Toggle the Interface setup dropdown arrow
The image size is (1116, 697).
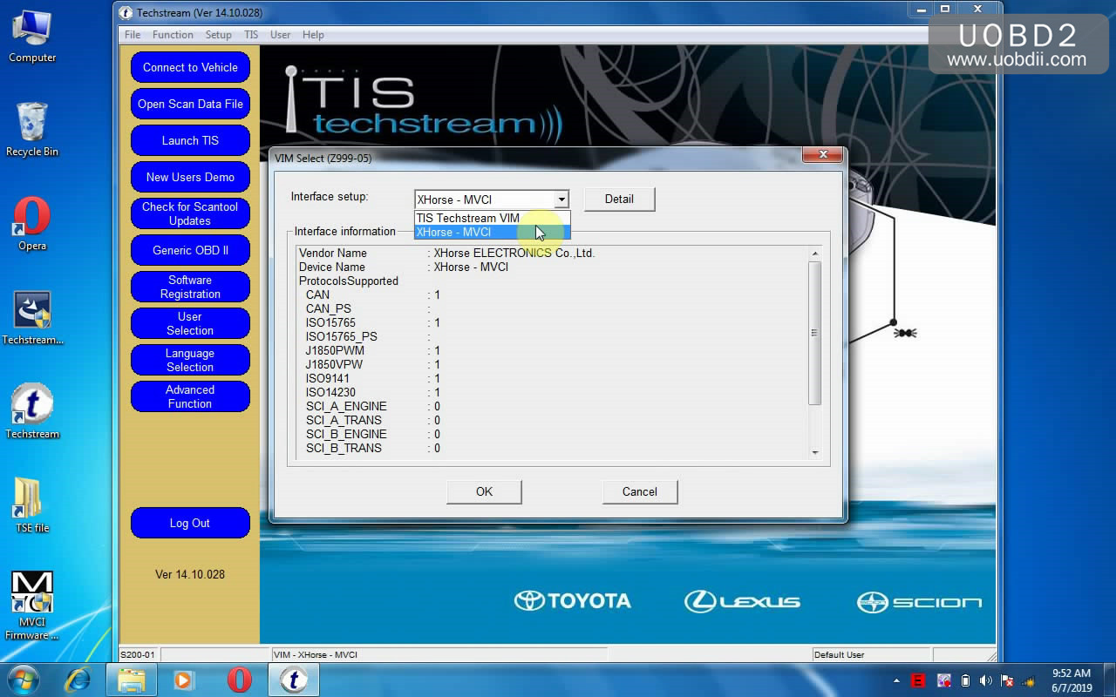561,200
